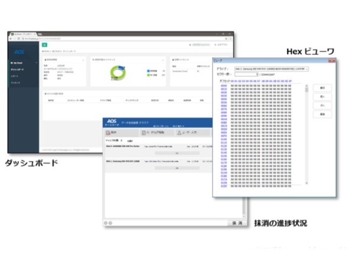The image size is (349, 261).
Task: Open the ドライブ drive selection dropdown
Action: tap(272, 69)
